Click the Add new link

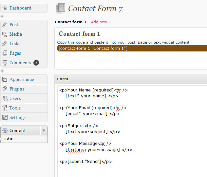coord(99,22)
